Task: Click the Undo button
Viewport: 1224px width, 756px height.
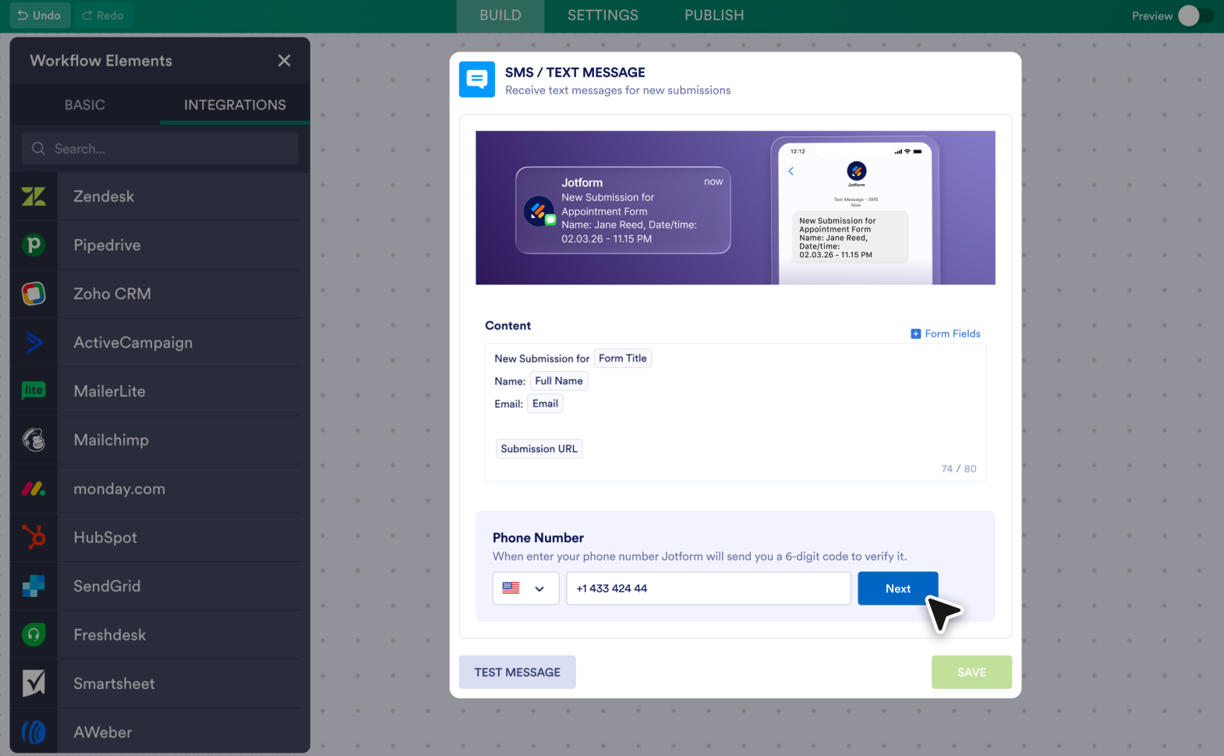Action: (39, 16)
